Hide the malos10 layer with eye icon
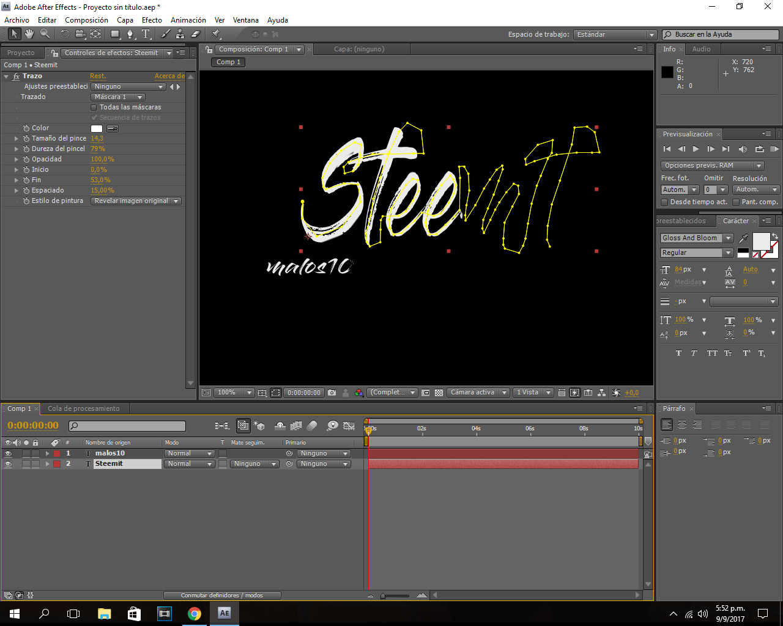 click(x=8, y=454)
